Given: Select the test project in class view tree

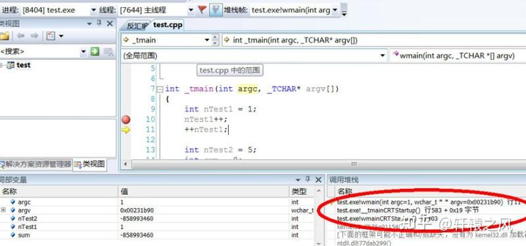Looking at the screenshot, I should coord(24,65).
